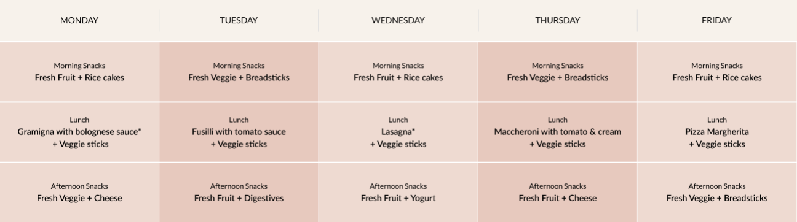Select Thursday's morning snack cell

click(x=557, y=72)
